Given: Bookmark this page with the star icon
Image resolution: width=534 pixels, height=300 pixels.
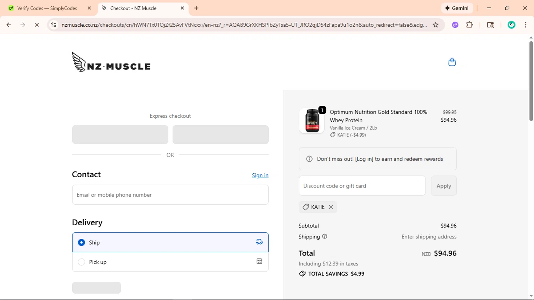Looking at the screenshot, I should tap(435, 25).
